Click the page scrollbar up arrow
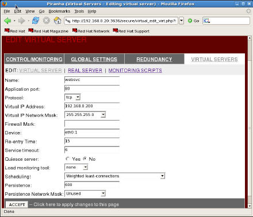This screenshot has width=253, height=217. (250, 38)
